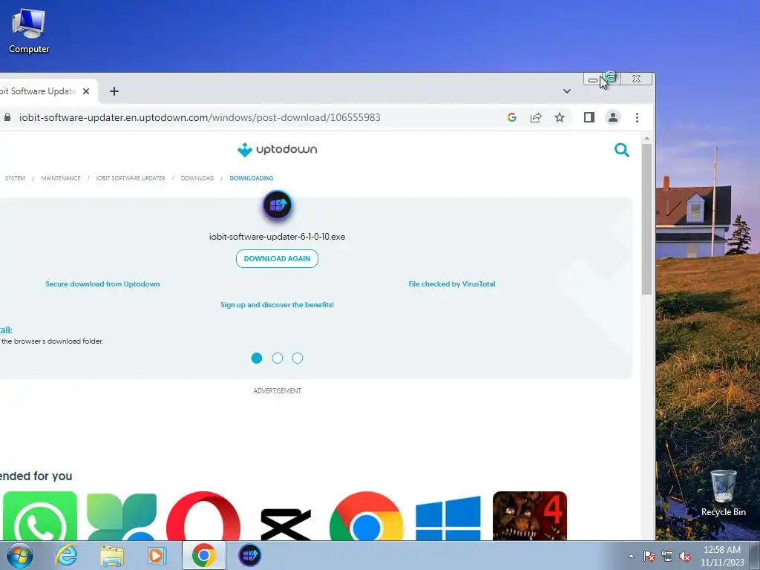The width and height of the screenshot is (760, 570).
Task: Open Windows logo recommended app
Action: [x=448, y=517]
